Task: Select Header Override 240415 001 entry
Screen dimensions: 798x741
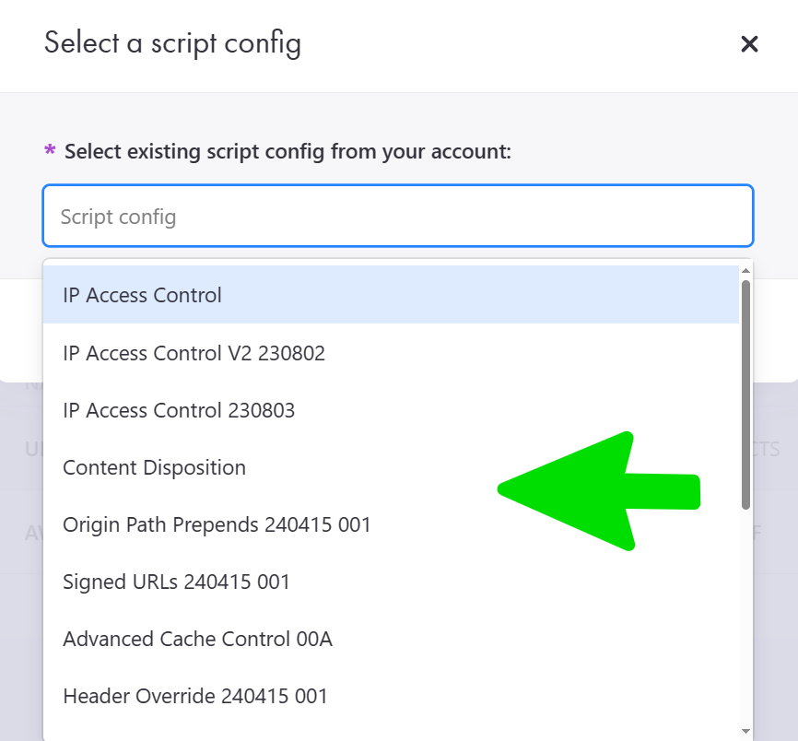Action: coord(195,696)
